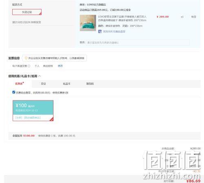Select the 快递运输 delivery method option
The image size is (204, 183).
(x=27, y=12)
